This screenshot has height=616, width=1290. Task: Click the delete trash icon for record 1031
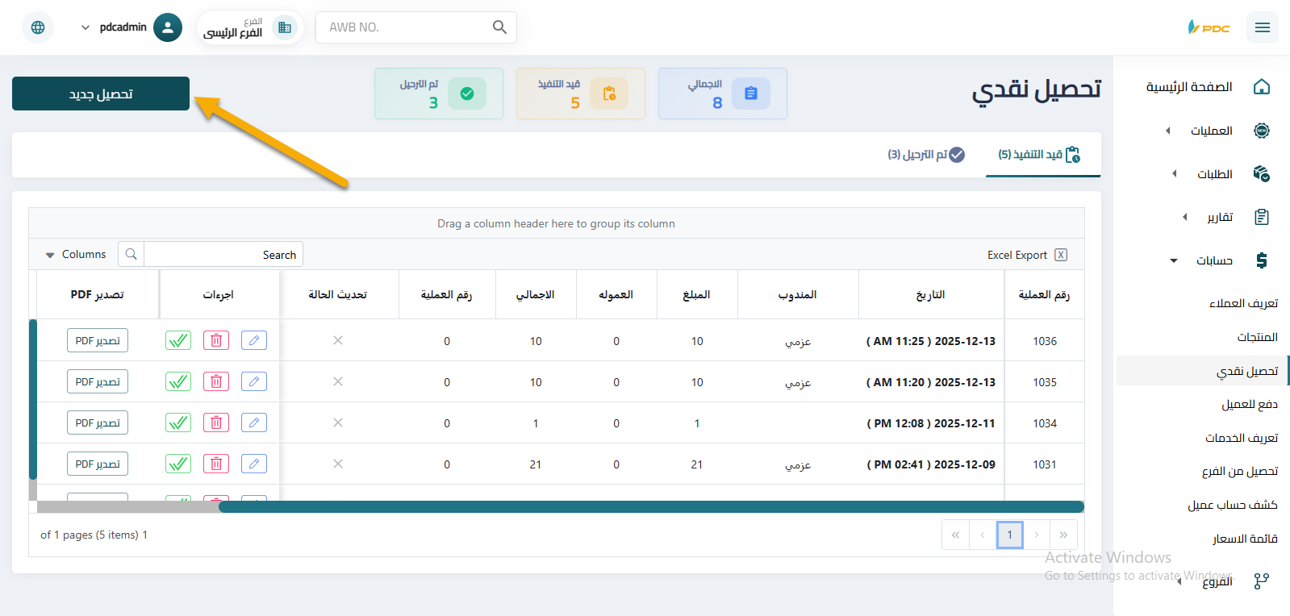(216, 464)
